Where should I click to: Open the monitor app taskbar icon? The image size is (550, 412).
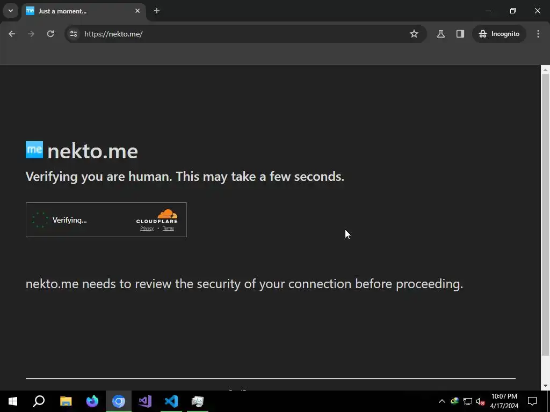point(198,401)
